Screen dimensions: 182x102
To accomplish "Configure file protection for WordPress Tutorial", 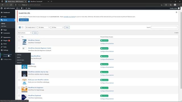I will coord(107,43).
